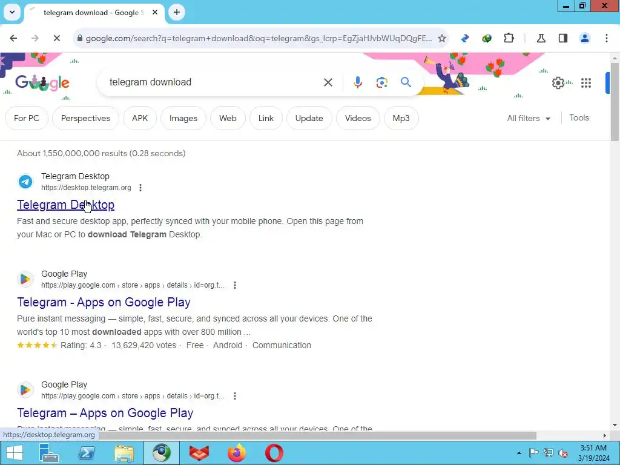Open the Extensions puzzle icon
This screenshot has height=465, width=620.
(x=509, y=38)
